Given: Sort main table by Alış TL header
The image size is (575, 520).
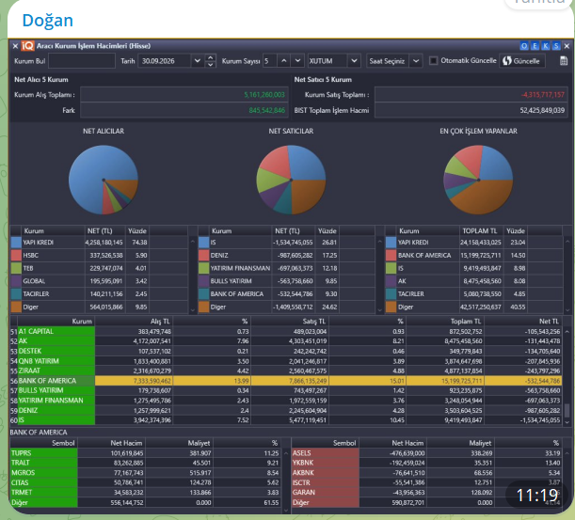Looking at the screenshot, I should pyautogui.click(x=135, y=322).
